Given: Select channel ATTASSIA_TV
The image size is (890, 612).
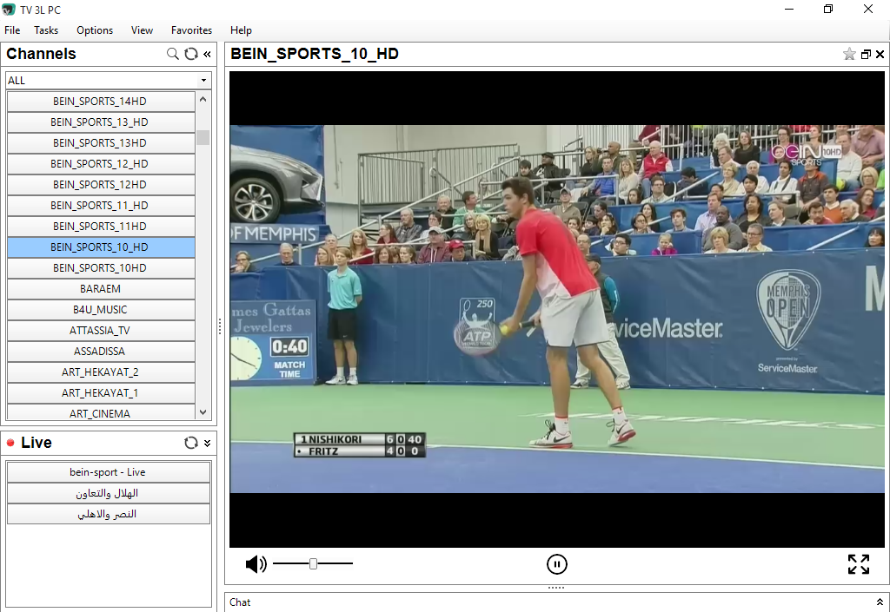Looking at the screenshot, I should (x=101, y=331).
